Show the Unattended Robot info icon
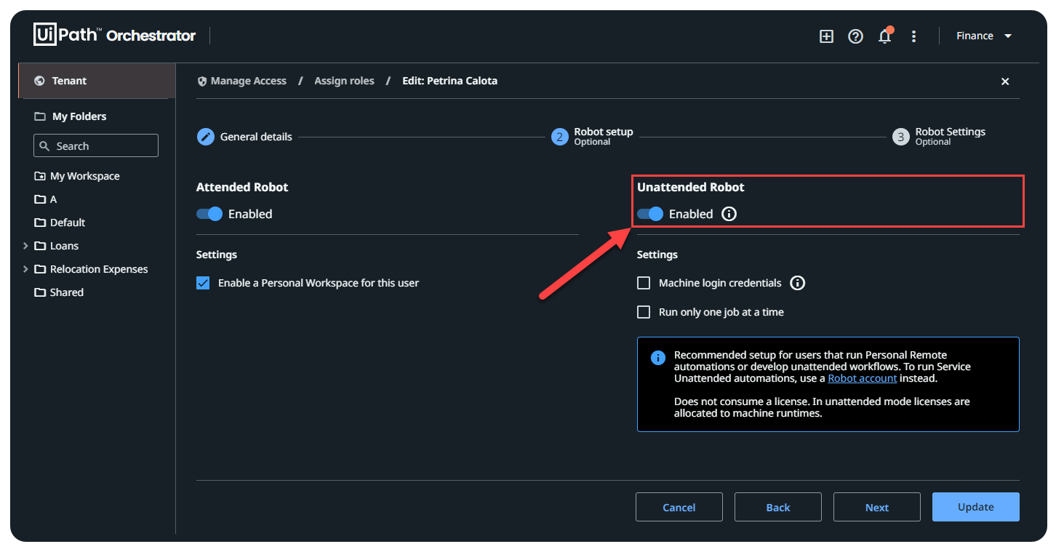 [729, 214]
